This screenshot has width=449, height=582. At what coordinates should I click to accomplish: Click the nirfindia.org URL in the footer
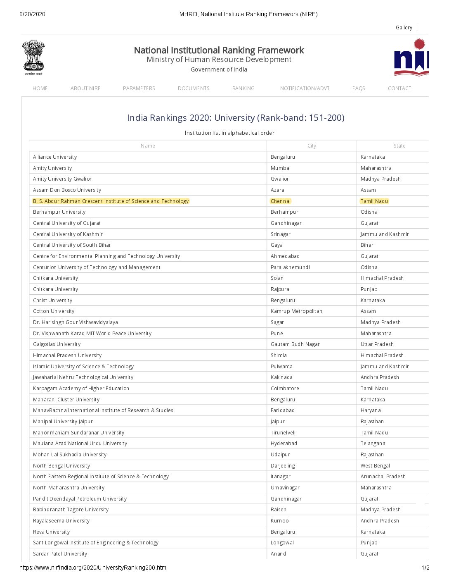point(93,568)
